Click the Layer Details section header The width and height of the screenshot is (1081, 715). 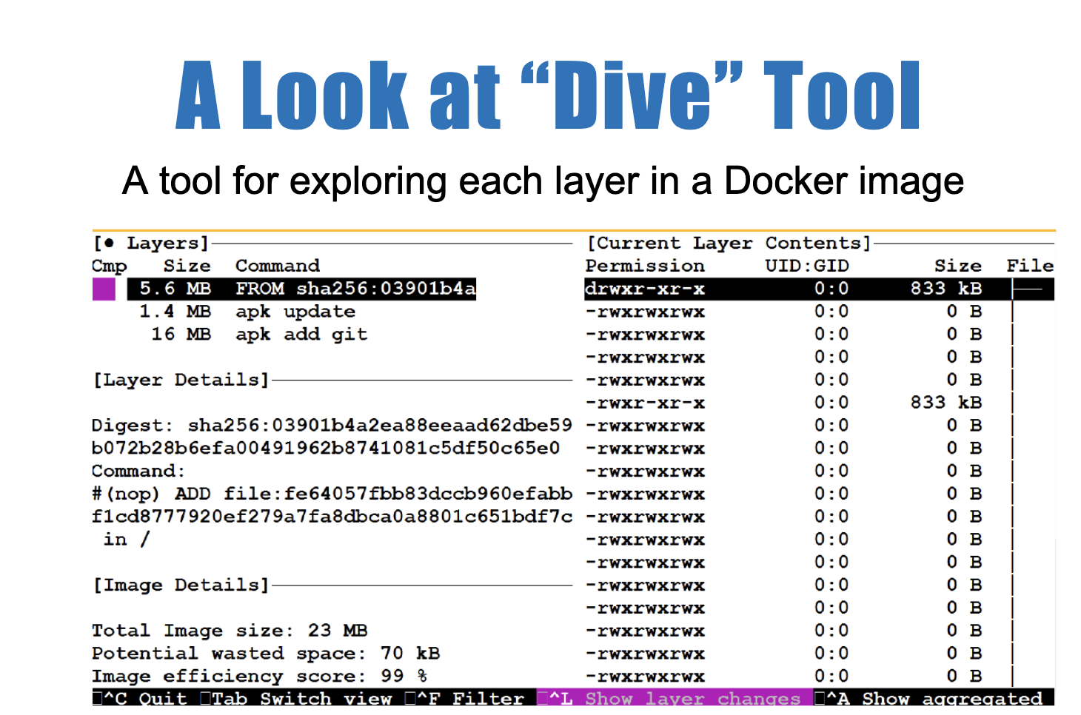click(181, 380)
